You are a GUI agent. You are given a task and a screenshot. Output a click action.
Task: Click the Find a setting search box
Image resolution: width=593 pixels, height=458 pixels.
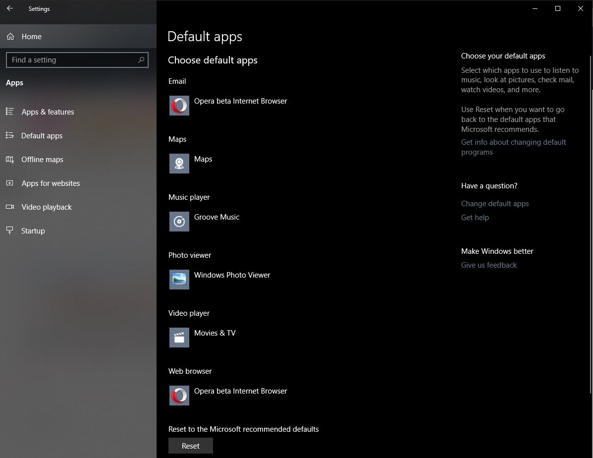click(77, 60)
